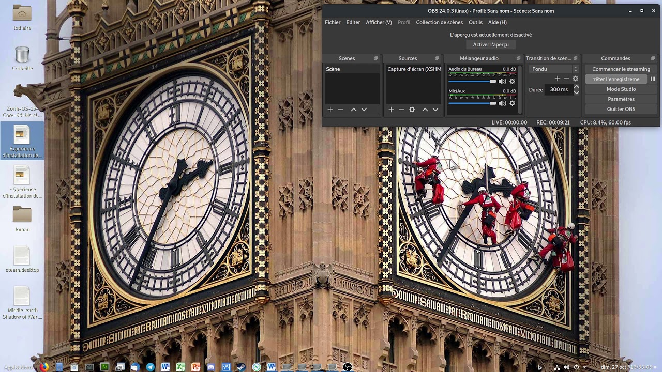Move the source down in the Sources panel
This screenshot has width=662, height=372.
435,110
